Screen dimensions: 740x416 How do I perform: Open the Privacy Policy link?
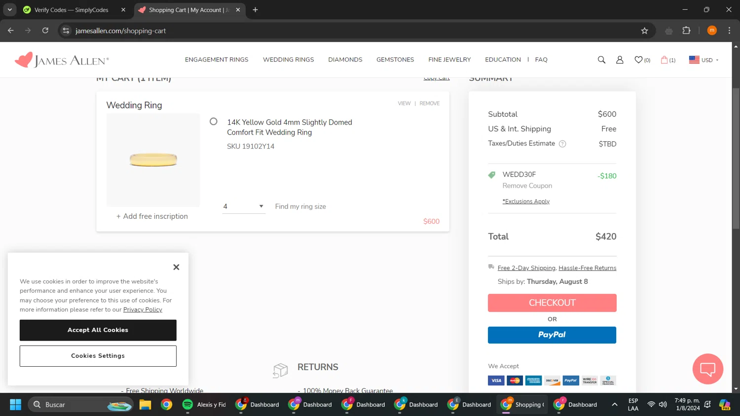(143, 310)
